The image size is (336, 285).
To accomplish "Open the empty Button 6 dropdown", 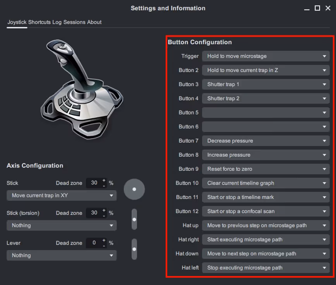I will point(266,127).
